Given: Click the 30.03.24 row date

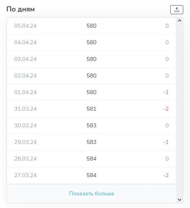Looking at the screenshot, I should (25, 125).
